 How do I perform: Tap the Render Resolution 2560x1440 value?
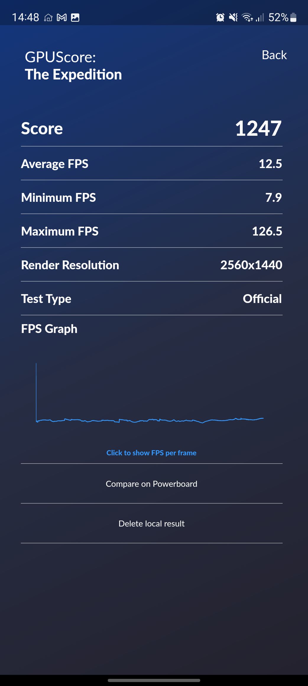coord(251,265)
